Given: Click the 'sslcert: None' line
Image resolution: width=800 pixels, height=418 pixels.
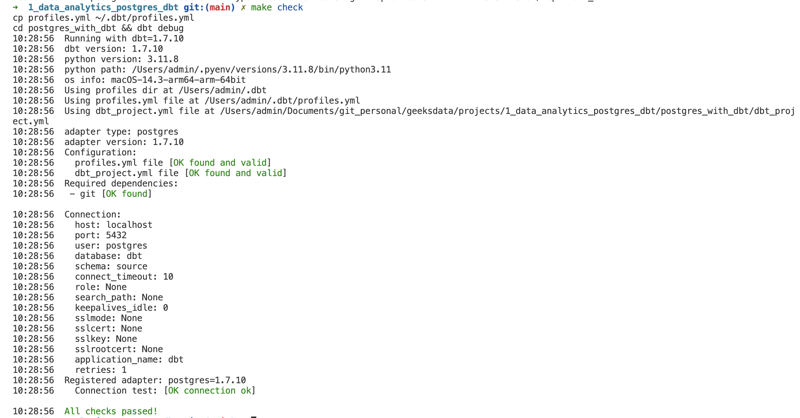Looking at the screenshot, I should (109, 328).
